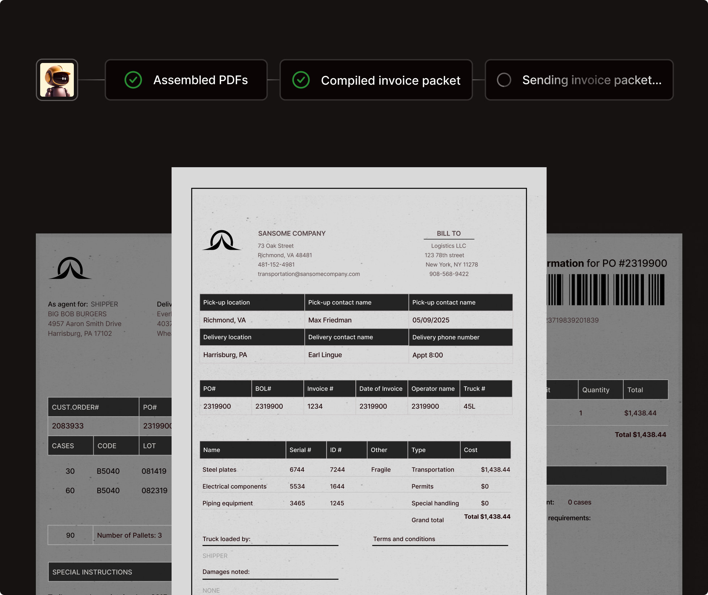The width and height of the screenshot is (708, 595).
Task: Click the robot avatar icon
Action: point(57,80)
